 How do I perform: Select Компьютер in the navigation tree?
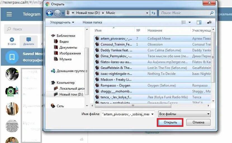click(x=63, y=83)
